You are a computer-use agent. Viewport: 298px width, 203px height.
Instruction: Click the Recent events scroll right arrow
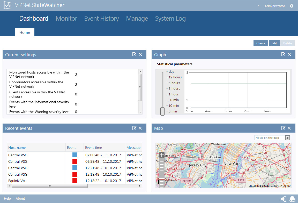click(x=140, y=186)
